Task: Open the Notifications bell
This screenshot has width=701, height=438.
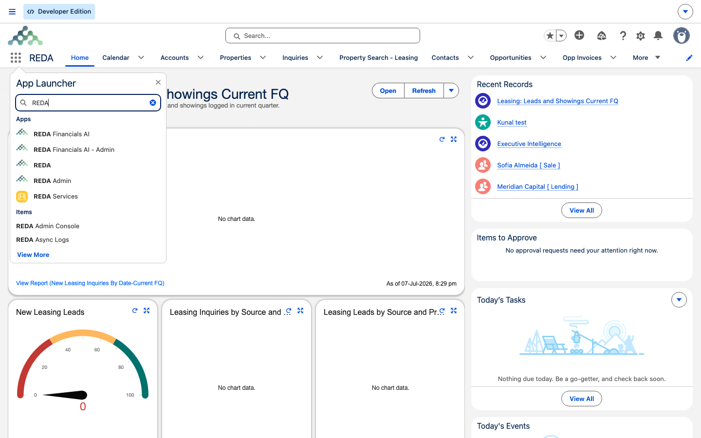Action: [658, 36]
